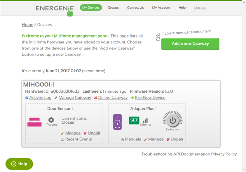Click the Recent Events list icon
Viewport: 246px width, 172px height.
click(62, 139)
